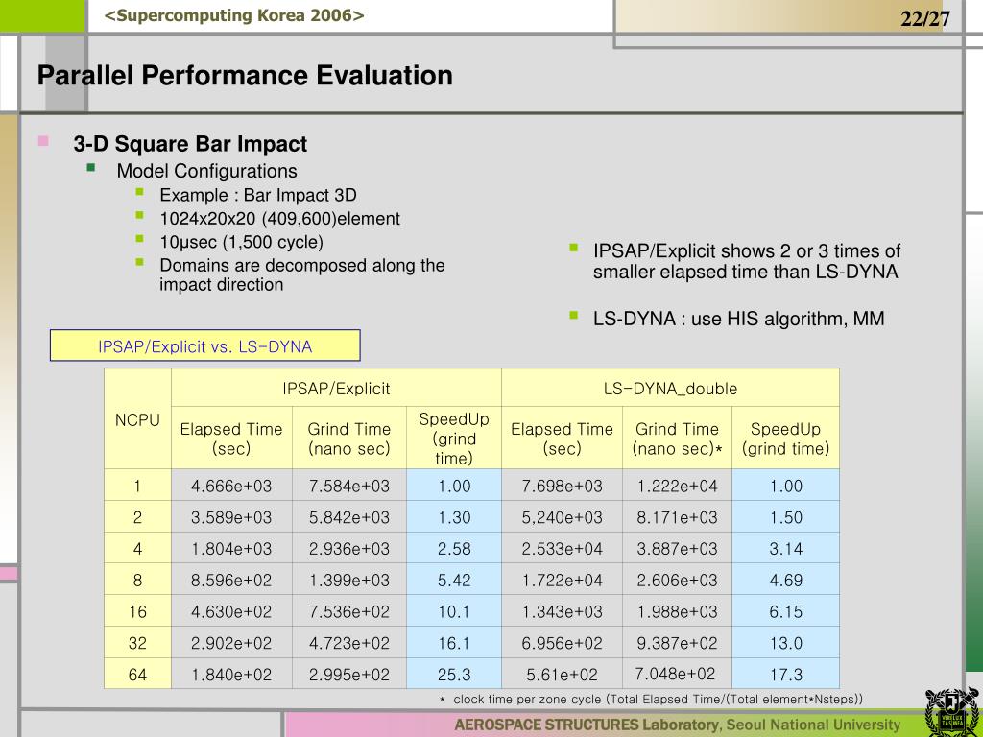The width and height of the screenshot is (983, 737).
Task: Select cell 2.936e+03
Action: coord(349,548)
